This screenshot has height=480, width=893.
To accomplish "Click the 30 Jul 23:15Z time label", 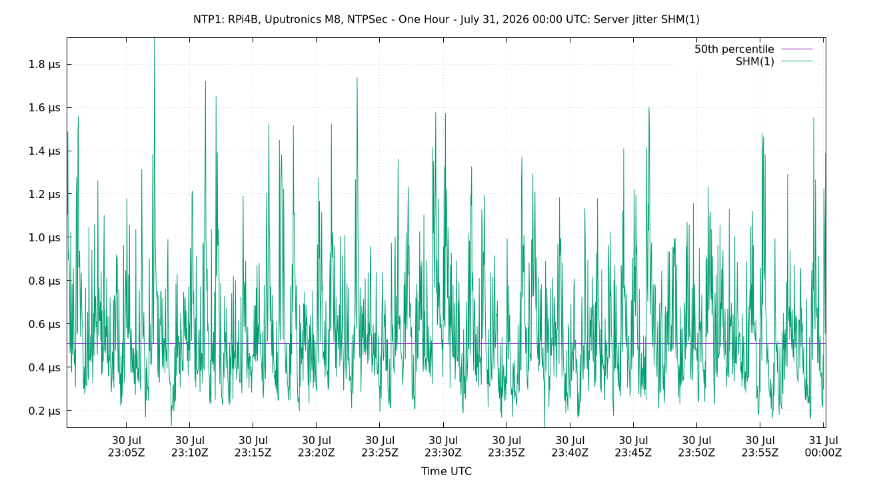I will pyautogui.click(x=253, y=446).
